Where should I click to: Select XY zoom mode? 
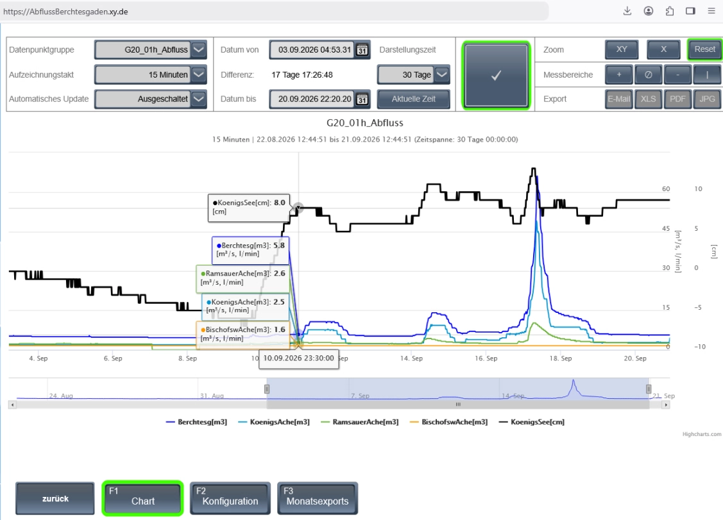pyautogui.click(x=622, y=49)
